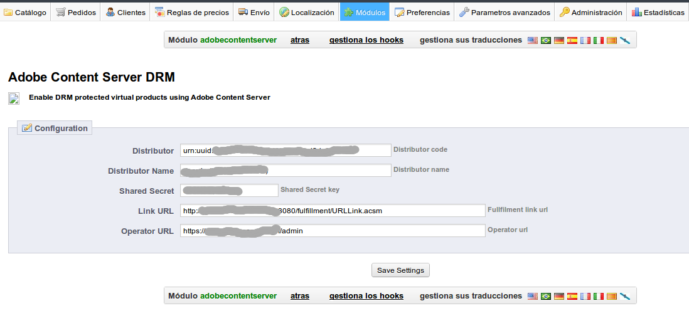
Task: Focus the Distributor Name input field
Action: click(x=286, y=171)
